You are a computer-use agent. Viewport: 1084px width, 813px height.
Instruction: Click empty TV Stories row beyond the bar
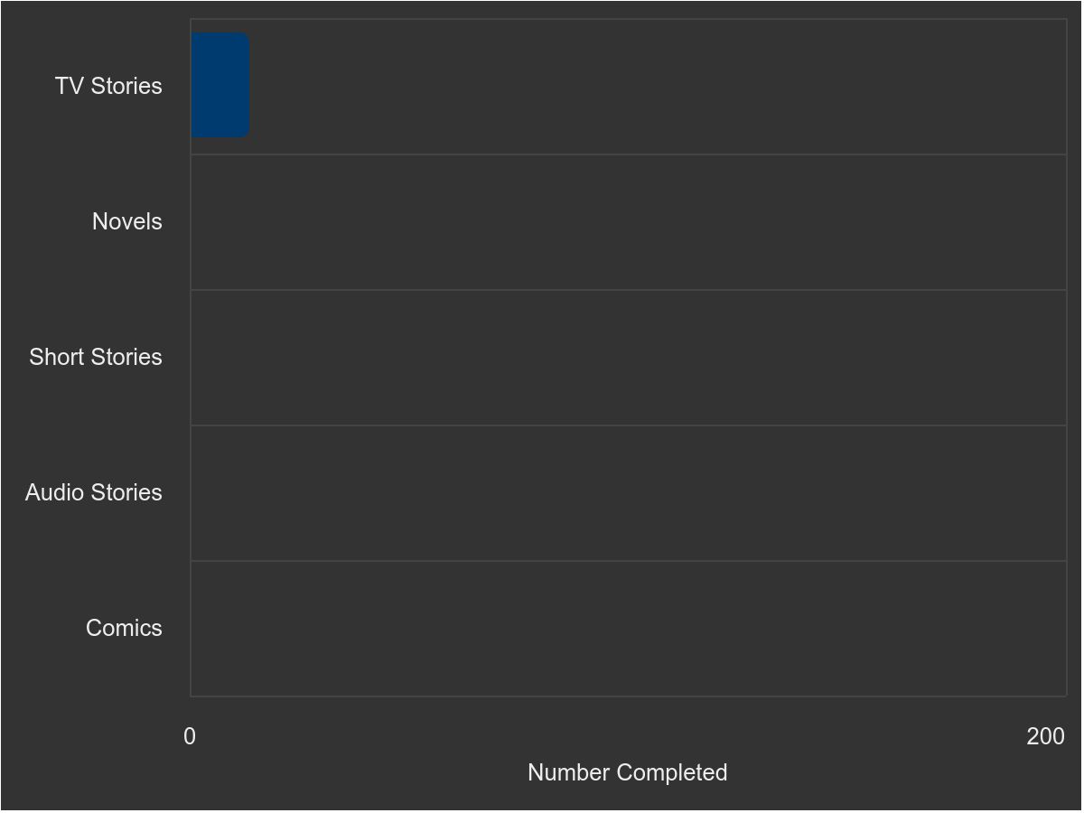[x=658, y=87]
